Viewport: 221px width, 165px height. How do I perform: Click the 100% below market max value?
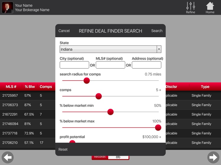pos(157,121)
